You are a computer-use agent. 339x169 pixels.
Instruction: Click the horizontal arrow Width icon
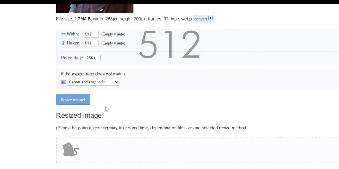[63, 34]
